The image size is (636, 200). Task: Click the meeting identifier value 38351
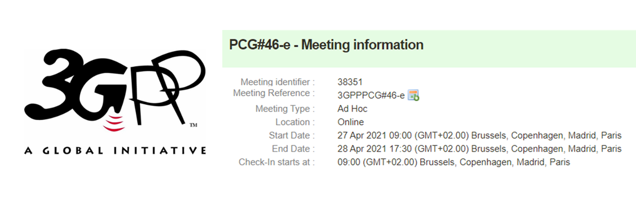pyautogui.click(x=350, y=82)
